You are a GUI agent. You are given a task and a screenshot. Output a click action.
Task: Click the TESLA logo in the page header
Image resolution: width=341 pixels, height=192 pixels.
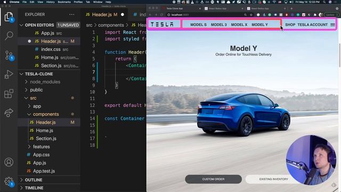click(162, 25)
